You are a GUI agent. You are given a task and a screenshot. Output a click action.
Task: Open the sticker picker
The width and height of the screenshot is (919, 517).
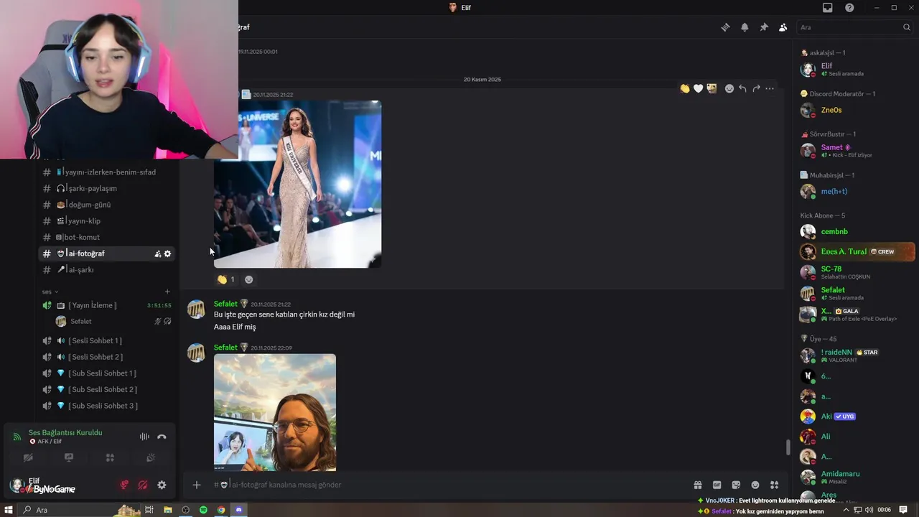click(x=736, y=485)
